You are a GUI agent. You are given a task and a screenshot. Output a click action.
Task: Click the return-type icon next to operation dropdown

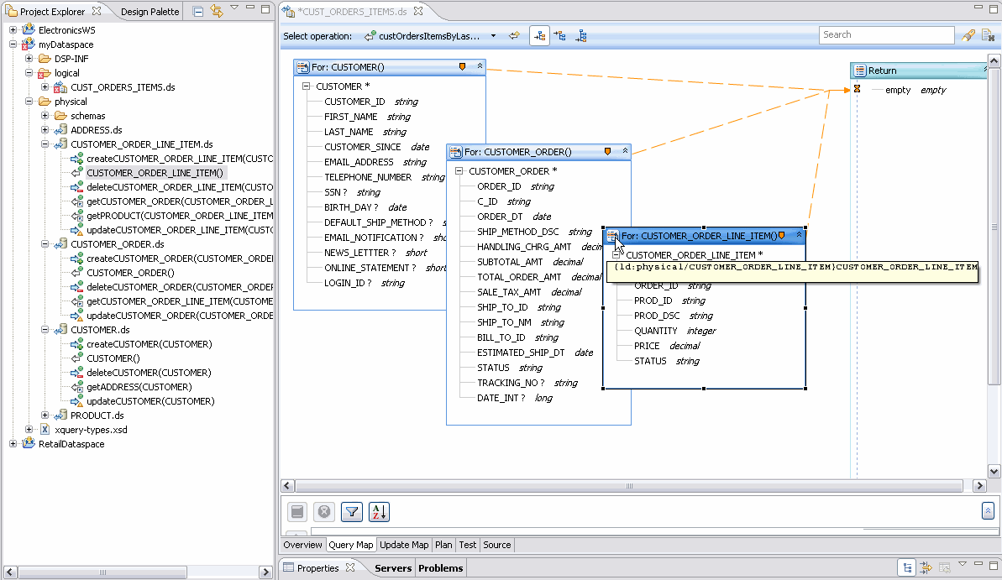tap(514, 36)
